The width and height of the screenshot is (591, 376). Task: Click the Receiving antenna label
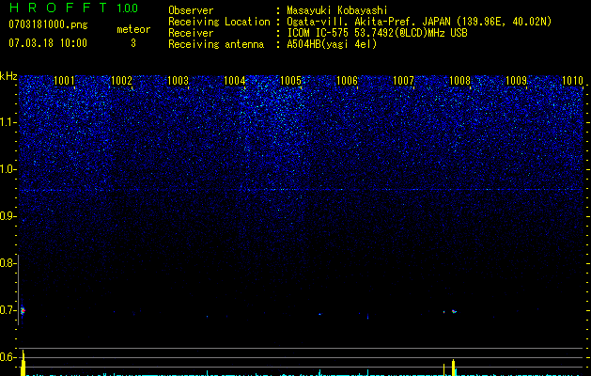coord(216,44)
